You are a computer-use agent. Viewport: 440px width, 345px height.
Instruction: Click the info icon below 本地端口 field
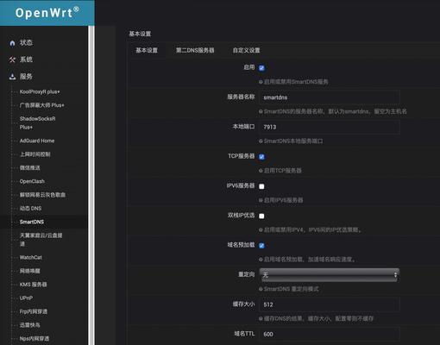pyautogui.click(x=261, y=141)
